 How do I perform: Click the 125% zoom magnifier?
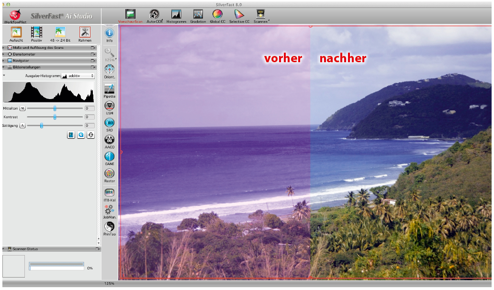(x=109, y=54)
